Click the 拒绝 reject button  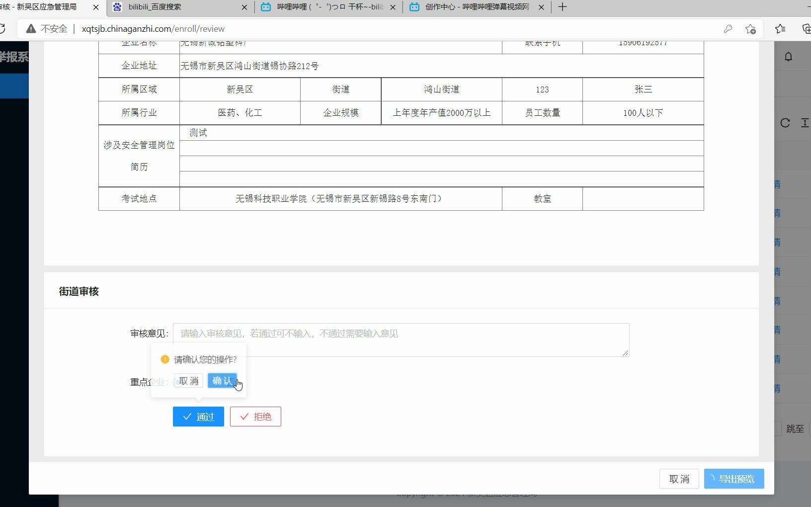(255, 417)
